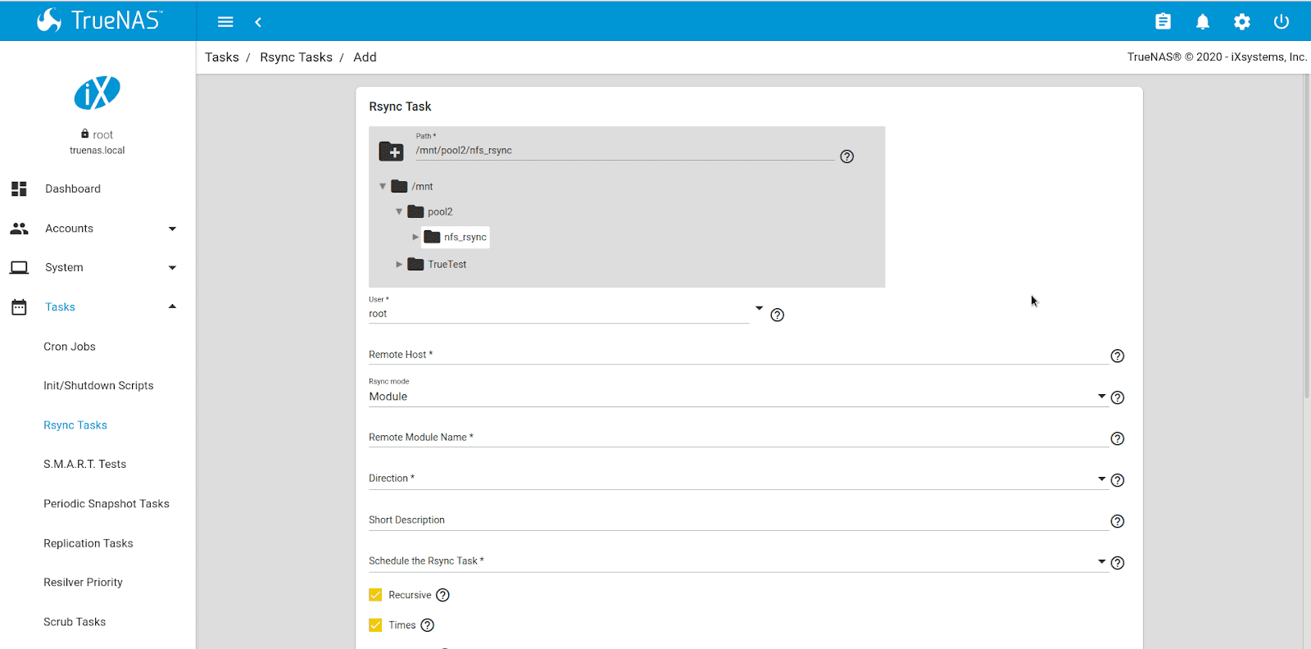Viewport: 1311px width, 649px height.
Task: Toggle the Times checkbox
Action: 376,625
